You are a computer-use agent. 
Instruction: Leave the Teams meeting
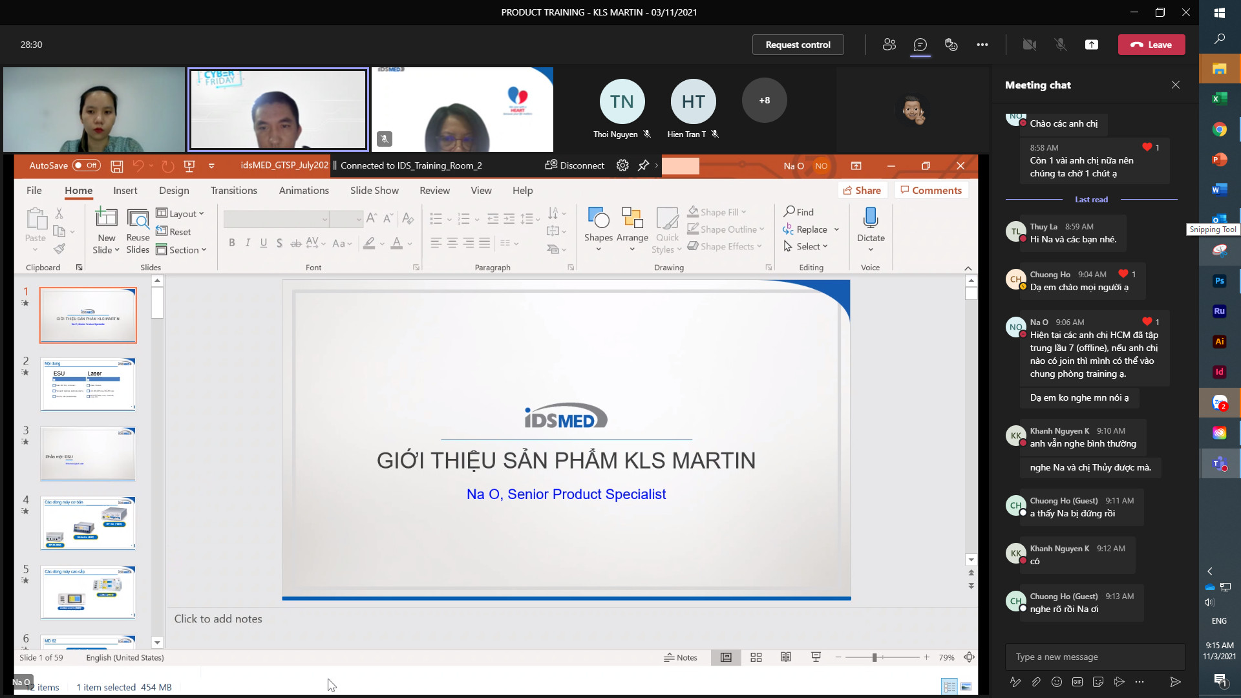pyautogui.click(x=1151, y=45)
